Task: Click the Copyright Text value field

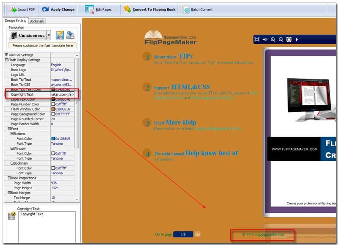Action: coord(63,94)
